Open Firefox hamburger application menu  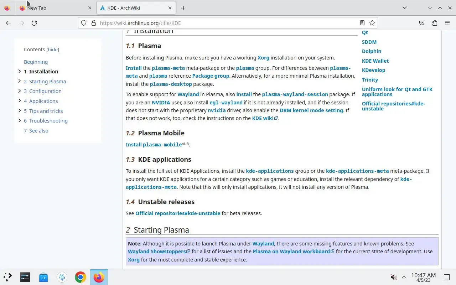[x=447, y=23]
